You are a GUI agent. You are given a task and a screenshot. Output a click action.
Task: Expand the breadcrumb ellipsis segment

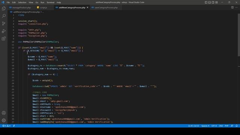43,12
